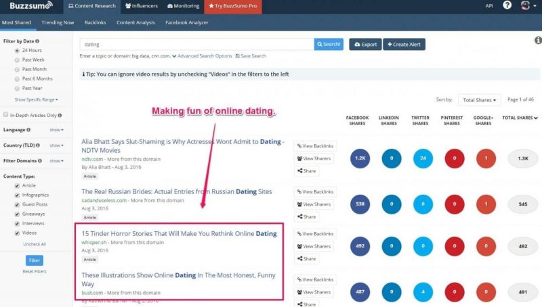Switch to Backlinks section
This screenshot has width=542, height=307.
tap(95, 22)
